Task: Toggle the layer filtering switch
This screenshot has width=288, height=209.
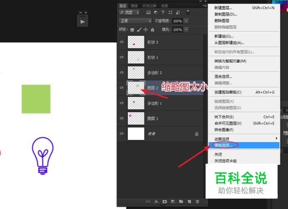Action: 188,12
